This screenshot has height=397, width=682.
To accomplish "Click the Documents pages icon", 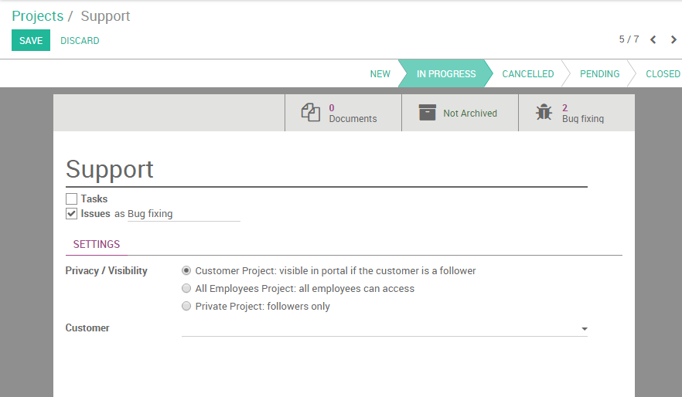I will click(311, 113).
